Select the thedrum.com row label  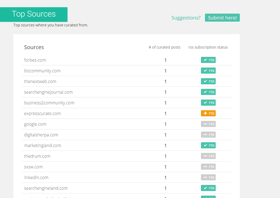point(37,156)
